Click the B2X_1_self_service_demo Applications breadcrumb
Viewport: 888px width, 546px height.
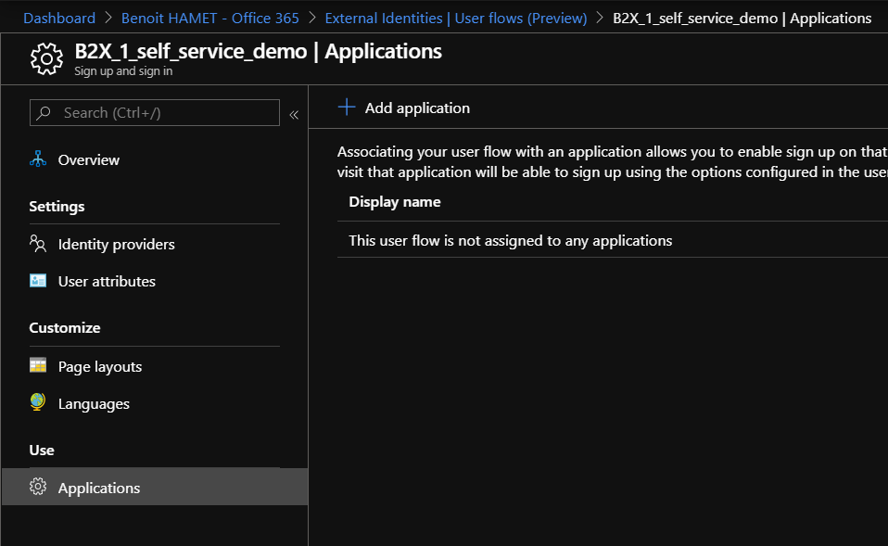(x=742, y=19)
